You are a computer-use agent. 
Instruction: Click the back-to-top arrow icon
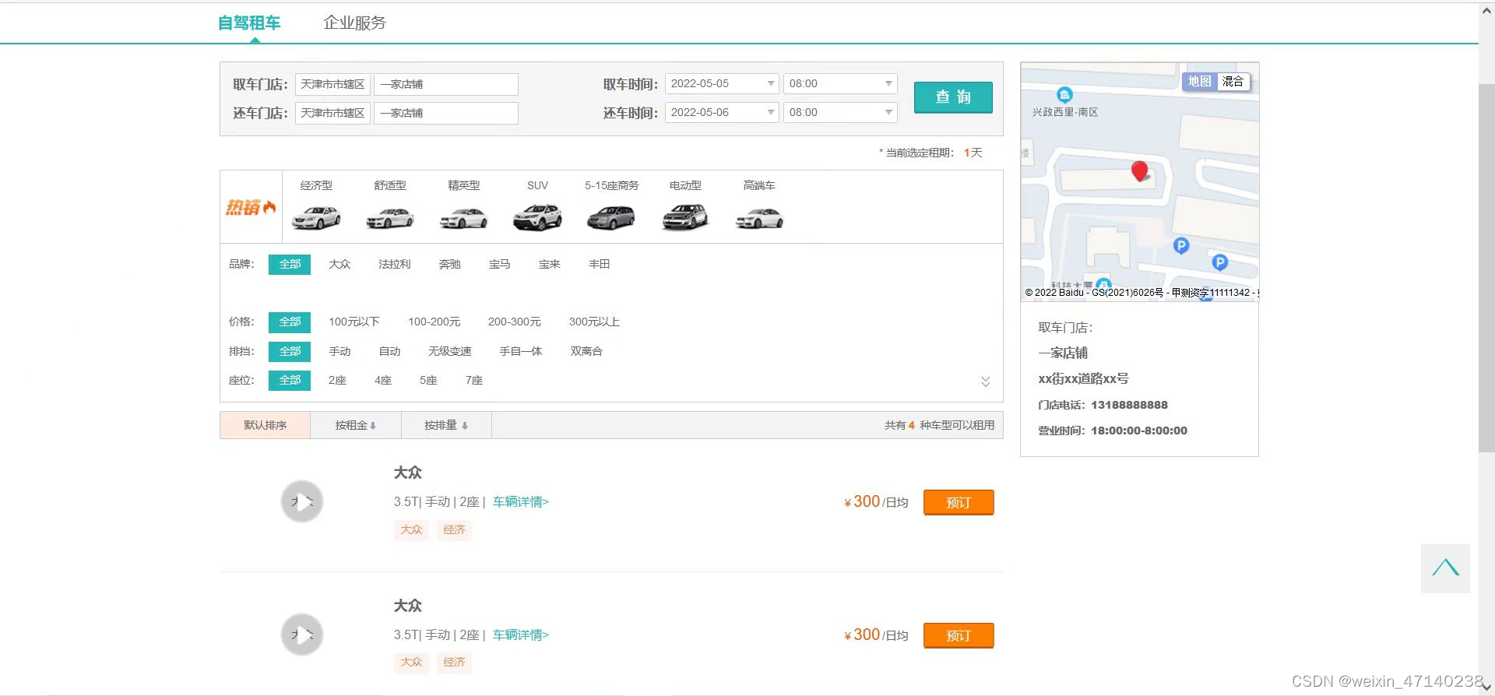[x=1445, y=568]
